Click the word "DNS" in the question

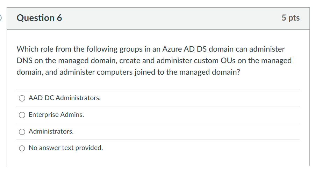pos(24,61)
